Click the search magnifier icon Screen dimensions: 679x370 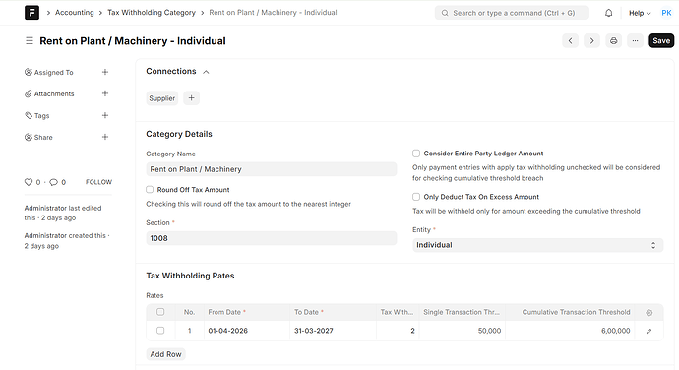click(x=445, y=13)
